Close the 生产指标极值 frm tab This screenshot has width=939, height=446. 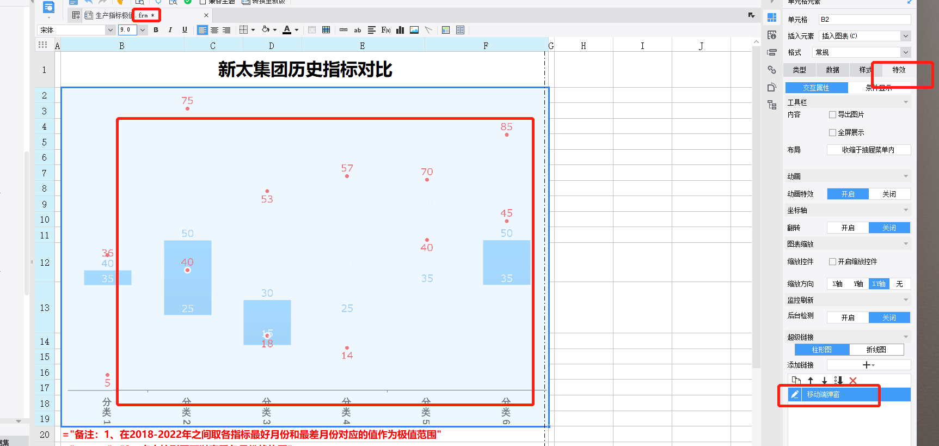coord(206,15)
